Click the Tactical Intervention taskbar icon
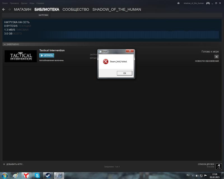224x179 pixels. [x=59, y=176]
